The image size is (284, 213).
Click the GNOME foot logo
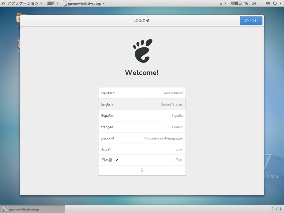pos(142,51)
